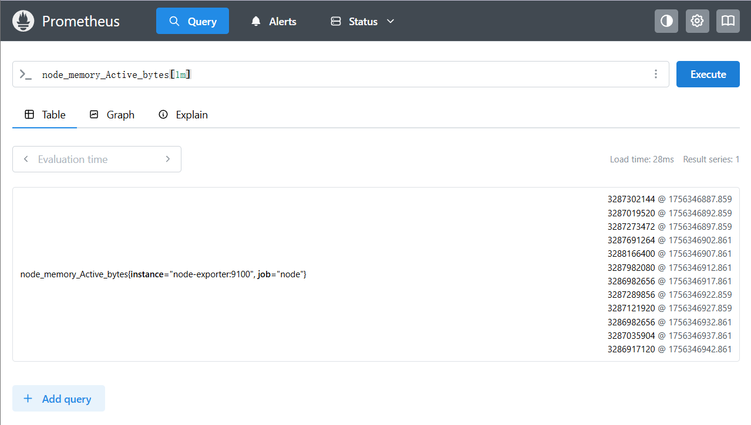Click the query prompt icon in expression box
The height and width of the screenshot is (425, 751).
click(x=25, y=74)
